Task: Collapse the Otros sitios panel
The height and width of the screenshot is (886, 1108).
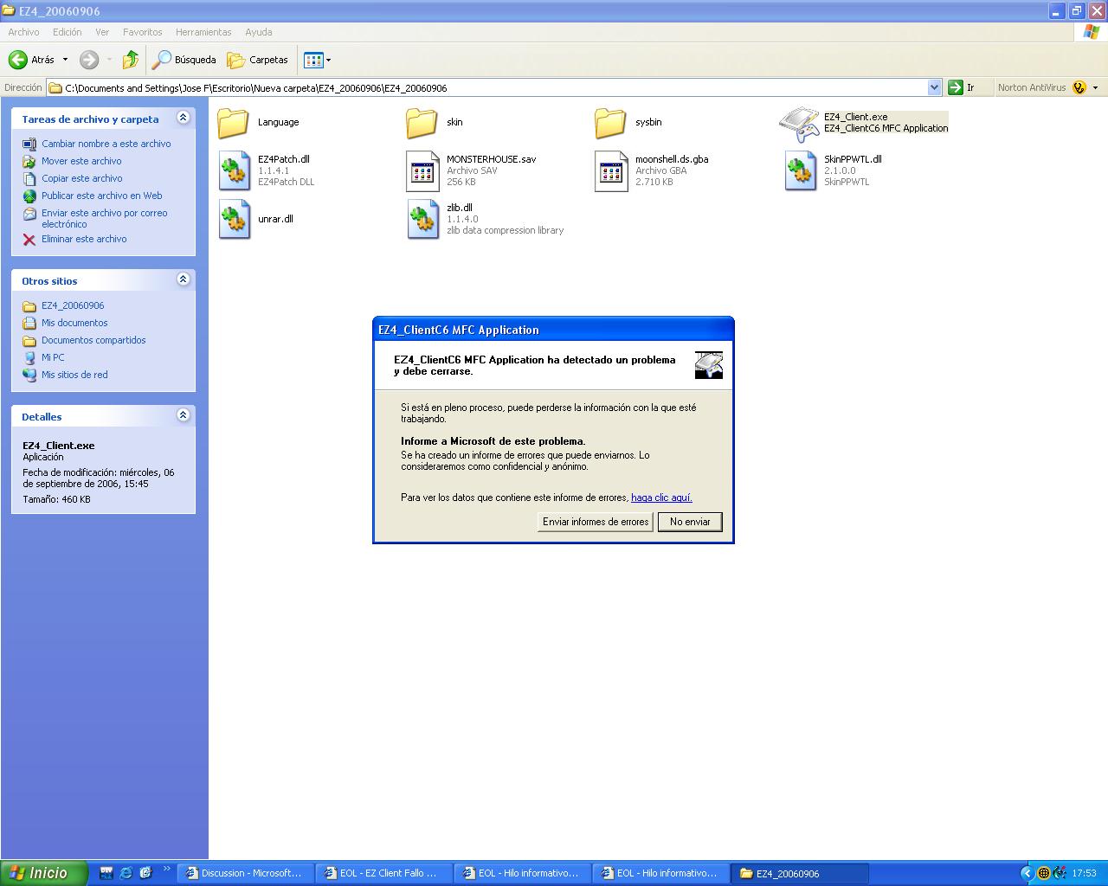Action: pos(183,279)
